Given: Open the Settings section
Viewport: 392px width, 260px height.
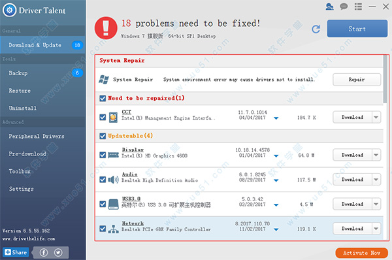Looking at the screenshot, I should click(42, 189).
